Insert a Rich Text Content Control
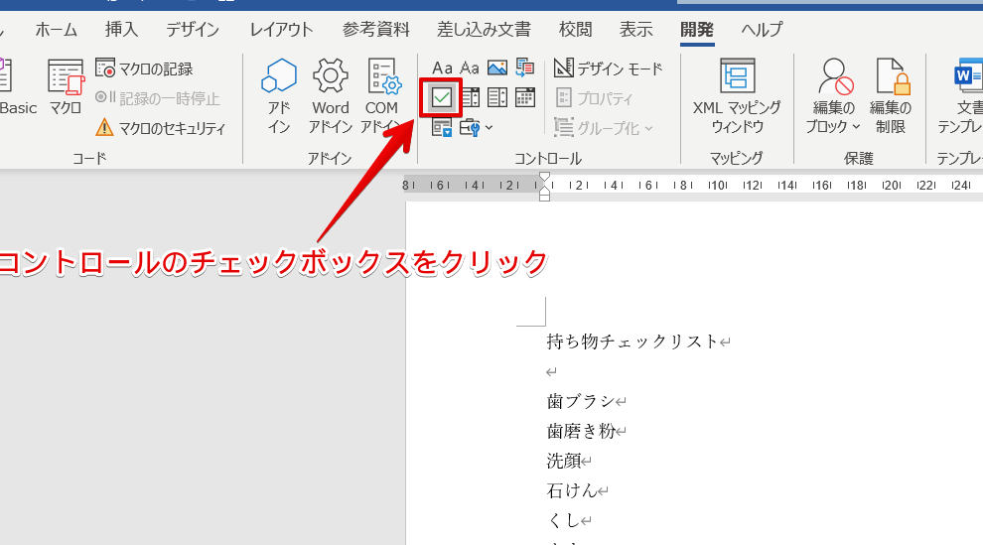The height and width of the screenshot is (545, 983). tap(443, 68)
